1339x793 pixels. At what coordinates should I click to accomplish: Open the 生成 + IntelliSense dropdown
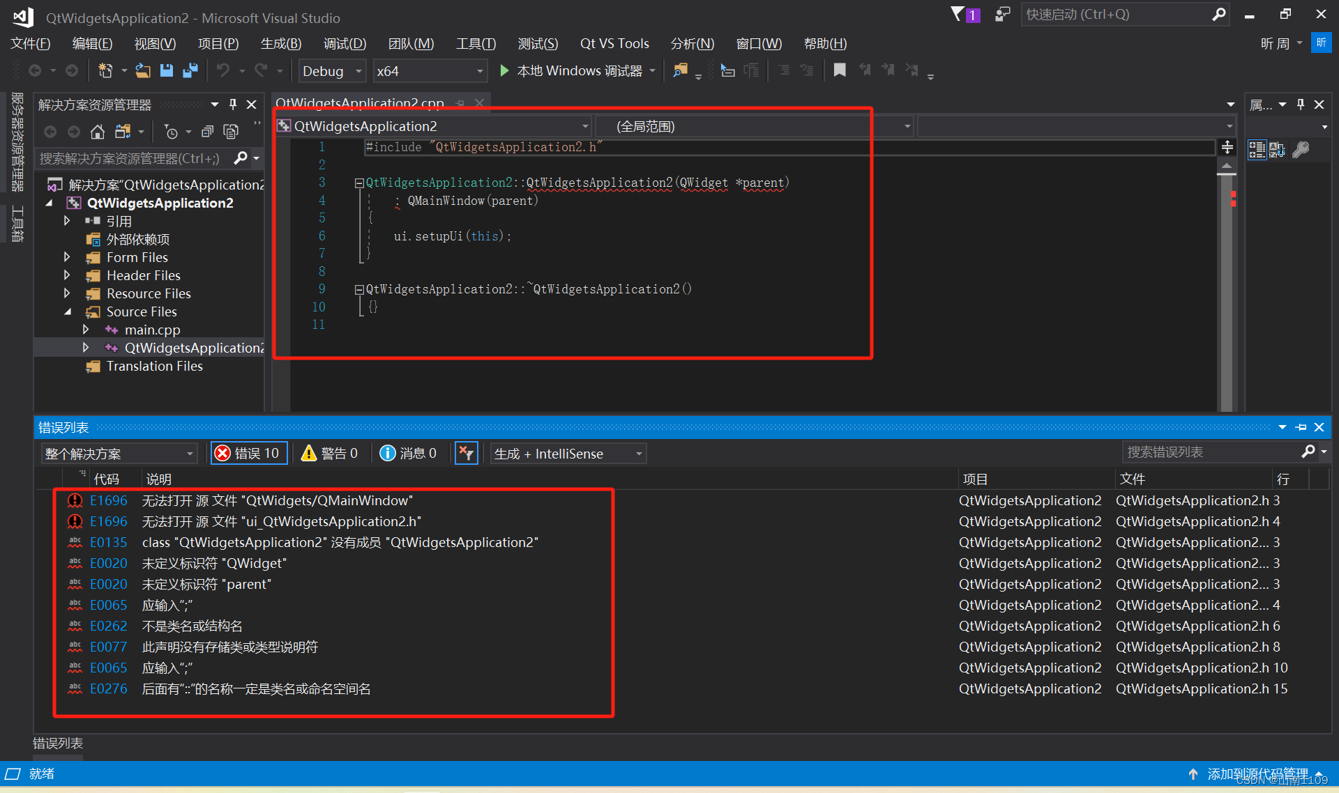coord(568,454)
